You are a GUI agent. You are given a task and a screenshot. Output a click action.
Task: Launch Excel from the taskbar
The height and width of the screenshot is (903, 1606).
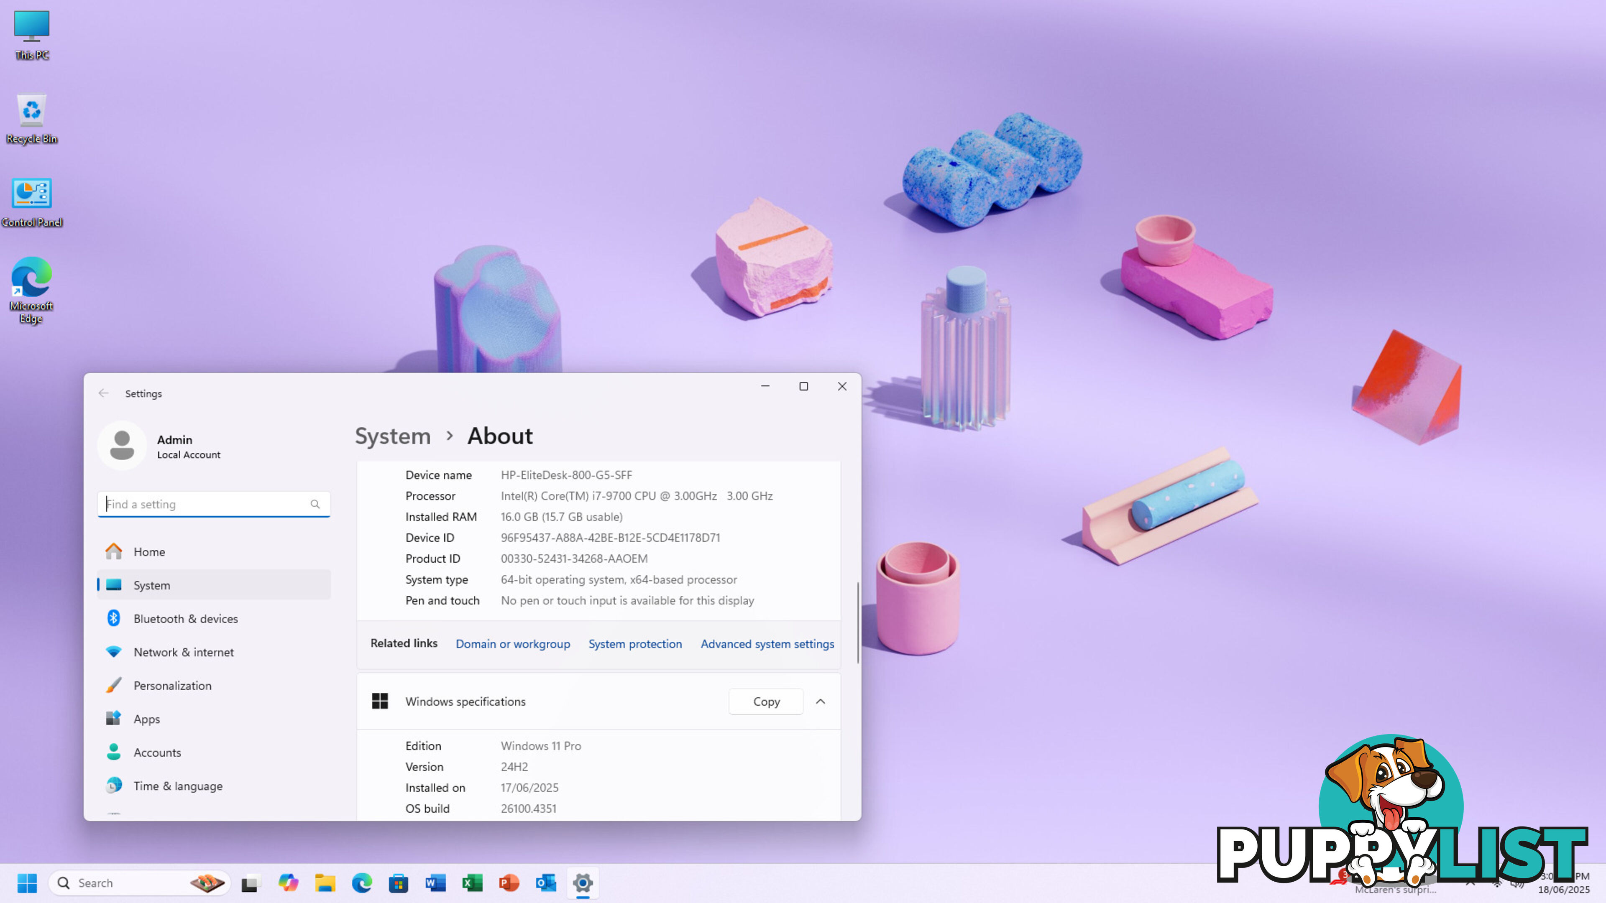[x=472, y=883]
